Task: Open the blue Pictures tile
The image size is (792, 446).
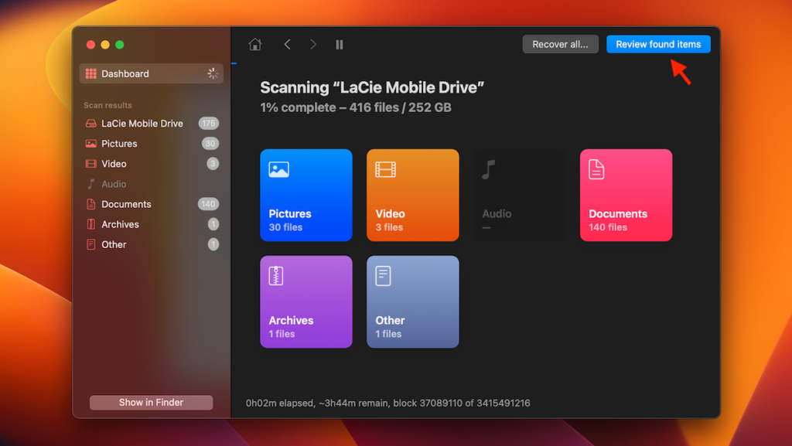Action: (x=306, y=195)
